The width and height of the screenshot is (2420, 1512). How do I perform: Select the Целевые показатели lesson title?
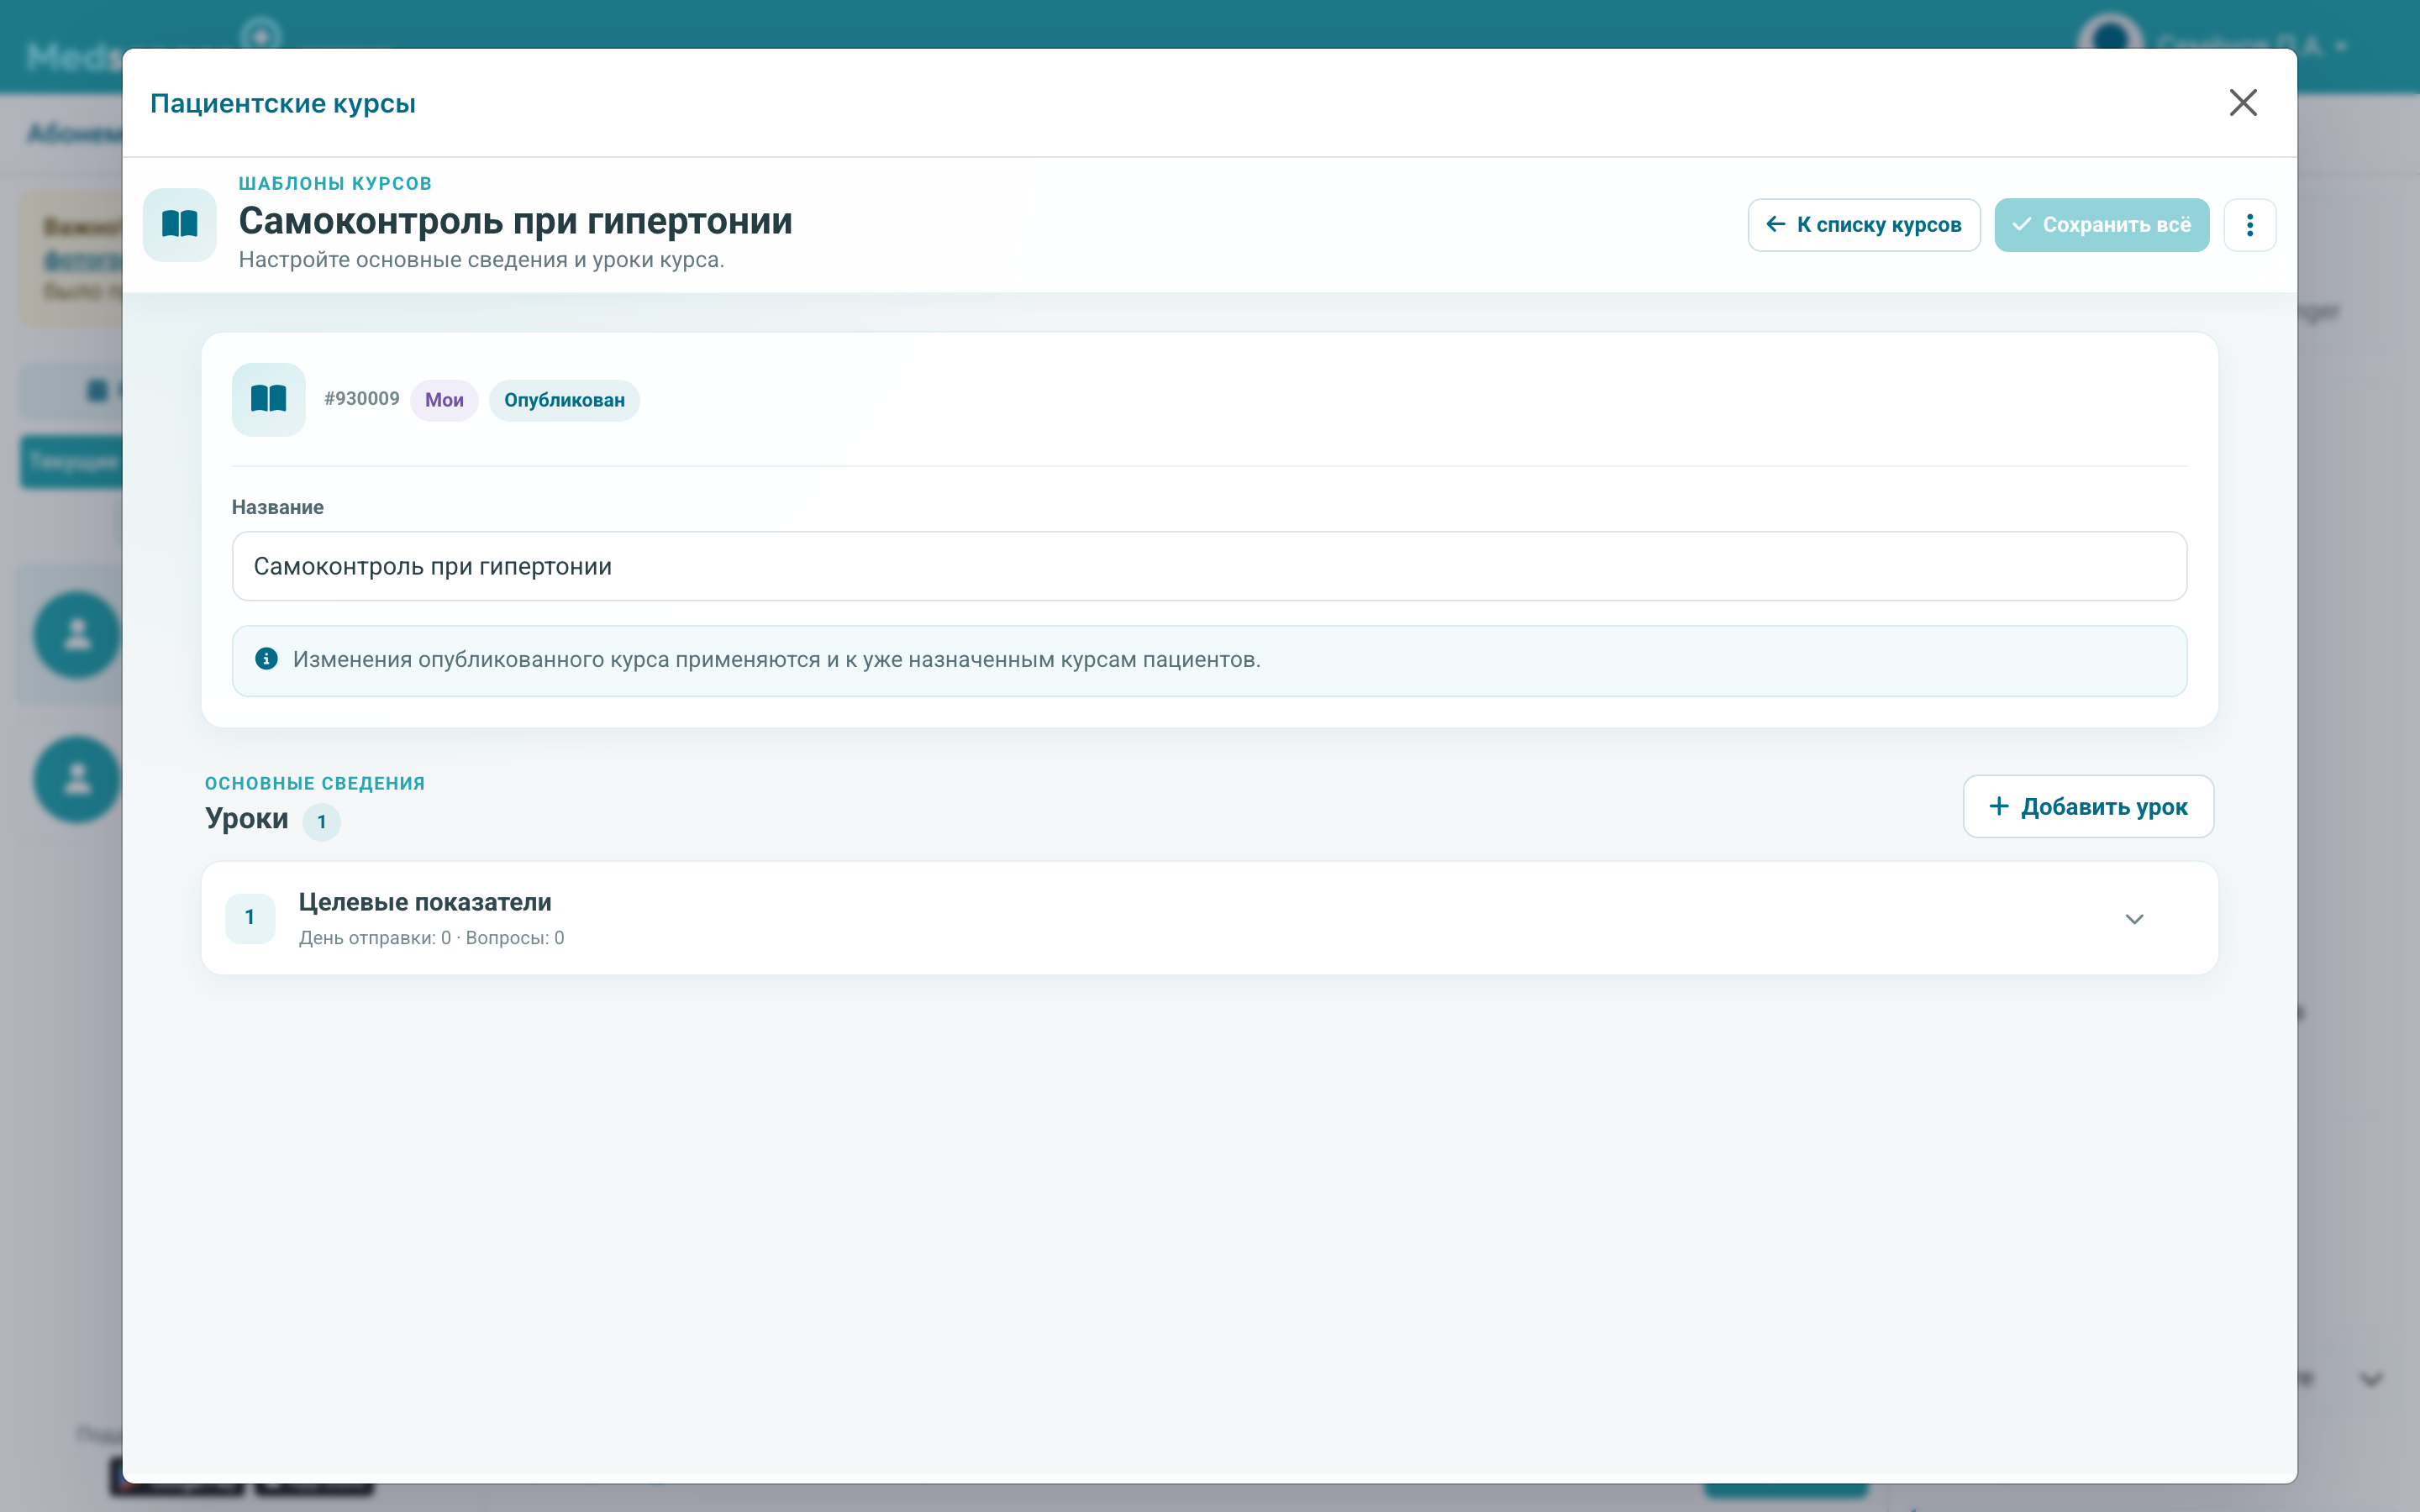coord(425,902)
